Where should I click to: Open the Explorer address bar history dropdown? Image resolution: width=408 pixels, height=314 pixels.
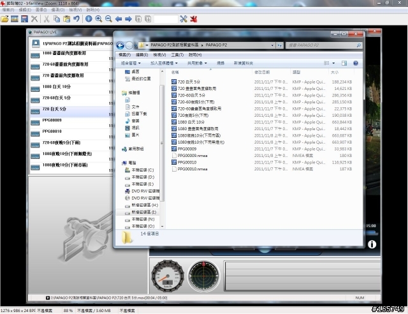pos(272,45)
